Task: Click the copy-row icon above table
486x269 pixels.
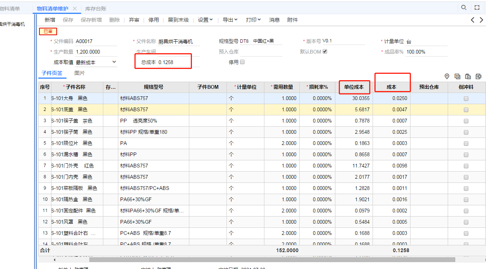Action: 468,76
